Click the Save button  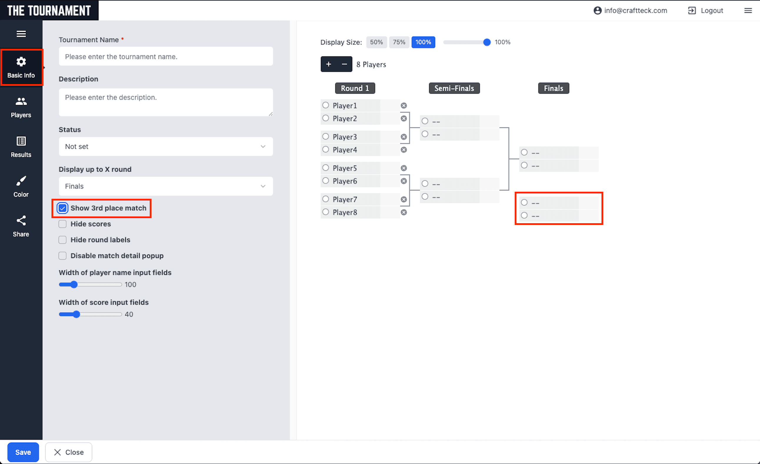coord(23,452)
